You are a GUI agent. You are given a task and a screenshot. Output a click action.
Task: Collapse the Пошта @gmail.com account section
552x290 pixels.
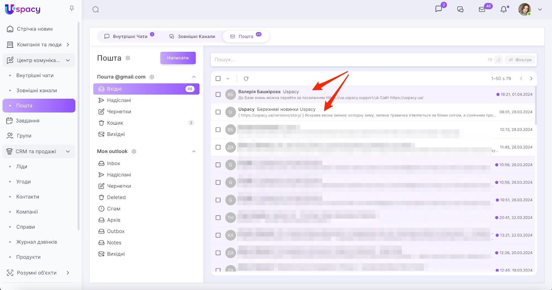194,77
